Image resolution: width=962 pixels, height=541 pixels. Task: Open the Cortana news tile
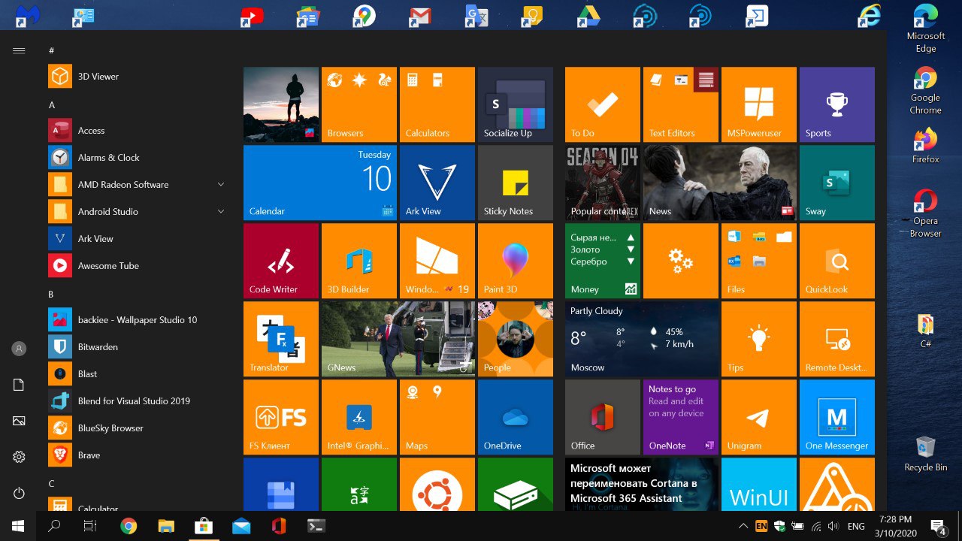(x=642, y=484)
